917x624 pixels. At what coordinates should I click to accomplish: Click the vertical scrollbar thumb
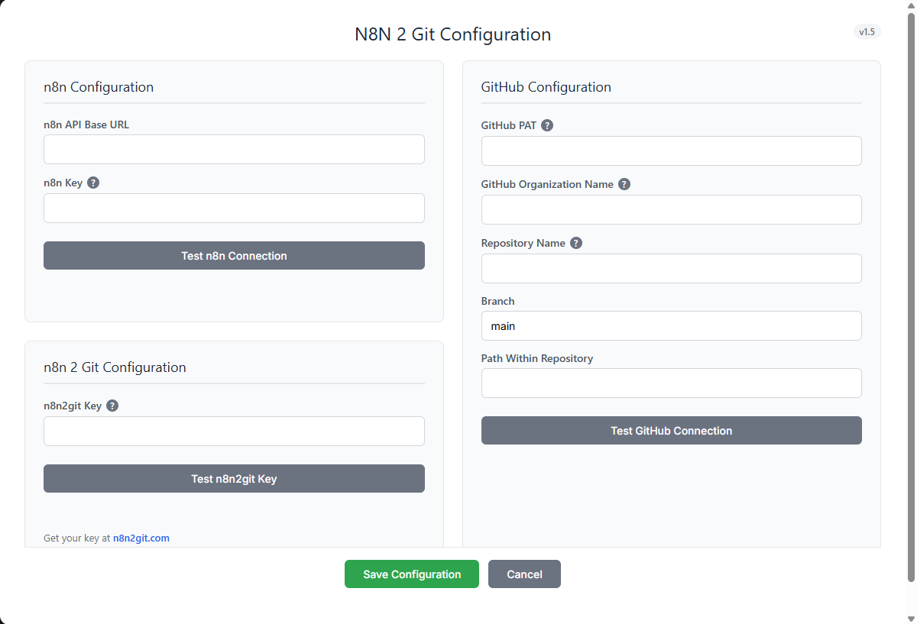click(x=911, y=298)
